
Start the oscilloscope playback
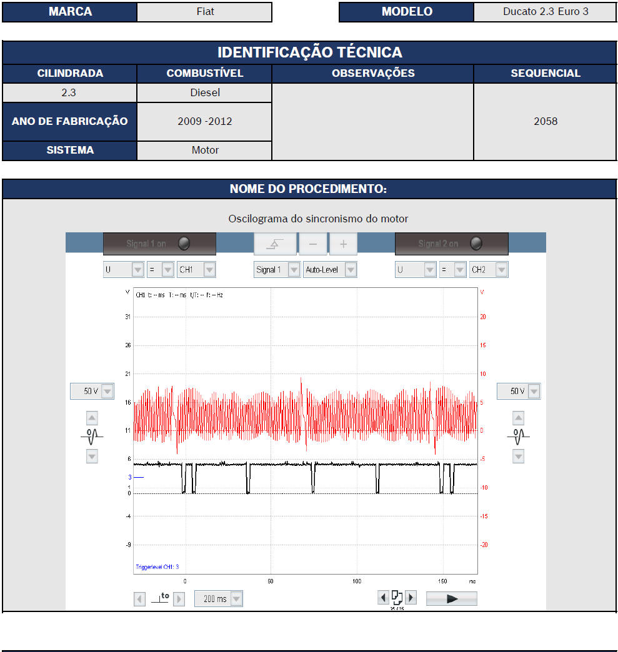pyautogui.click(x=451, y=598)
